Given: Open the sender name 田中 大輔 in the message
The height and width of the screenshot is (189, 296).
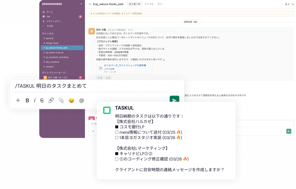Looking at the screenshot, I should [x=101, y=30].
